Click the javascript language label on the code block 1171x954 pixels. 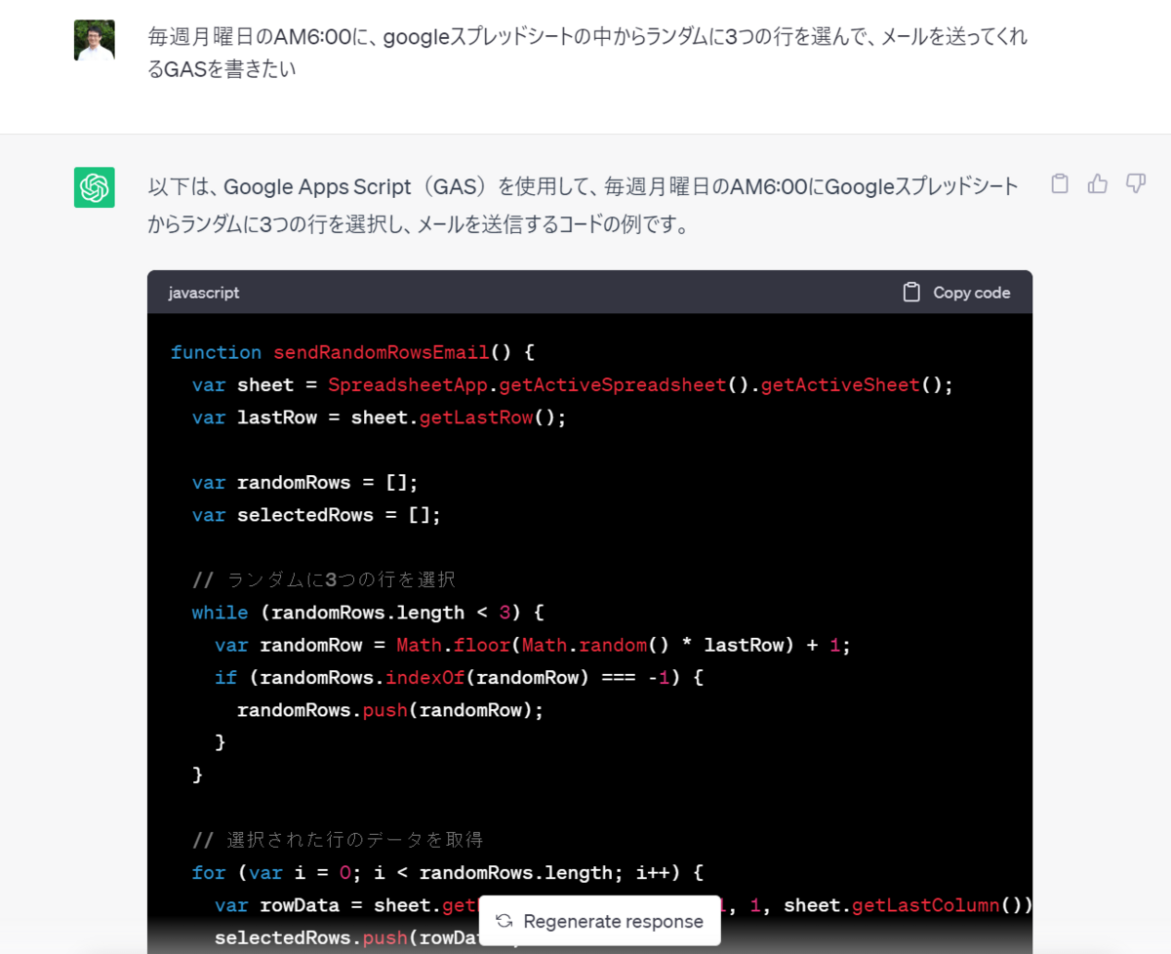[x=202, y=292]
